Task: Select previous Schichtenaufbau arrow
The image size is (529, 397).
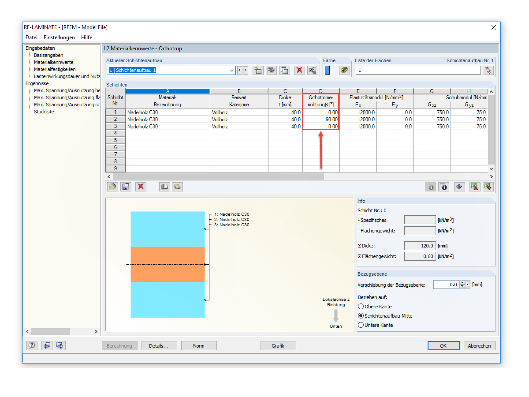Action: pos(240,70)
